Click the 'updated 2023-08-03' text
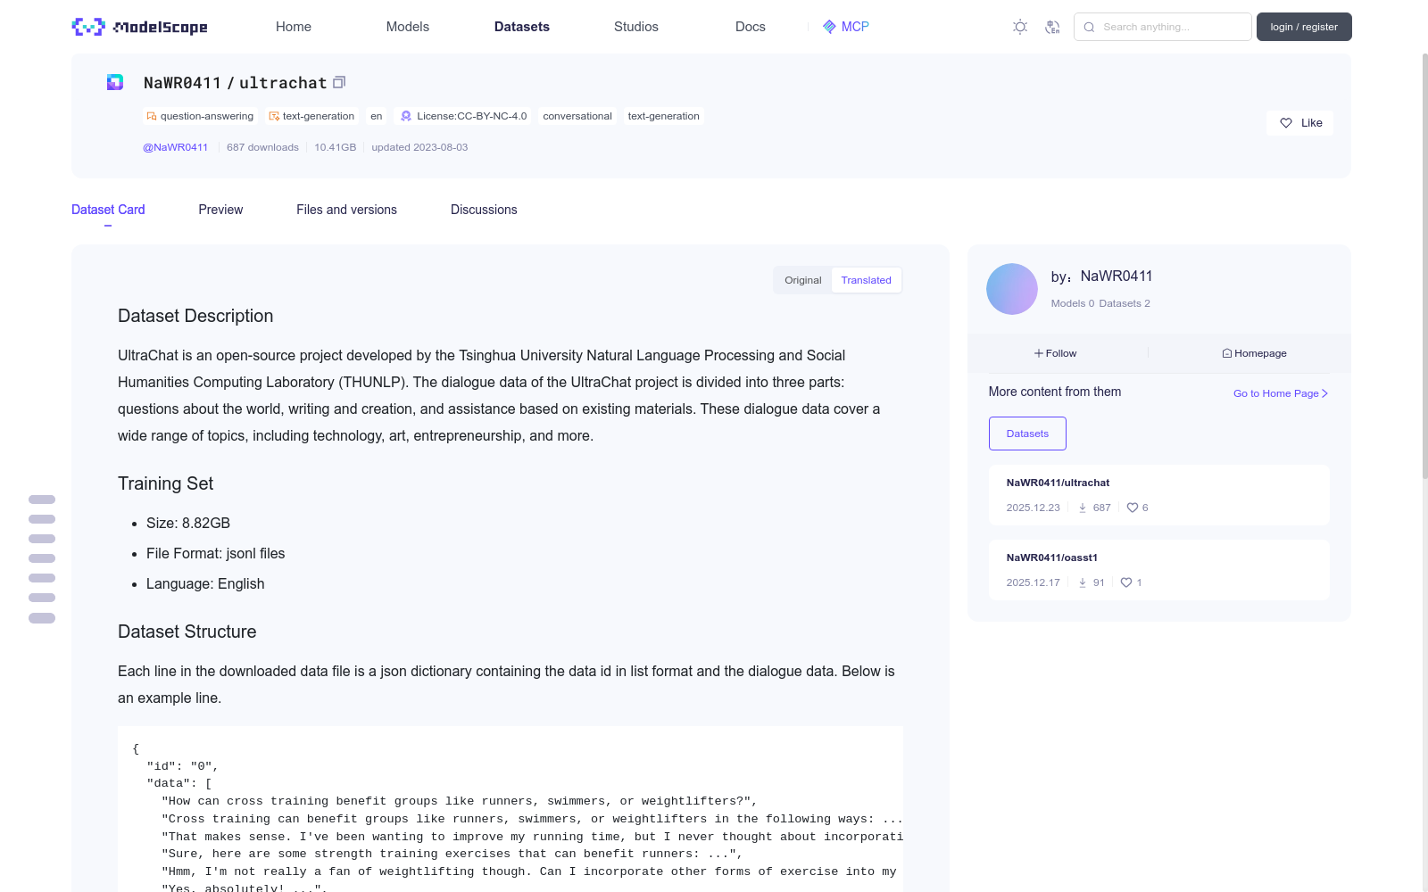The height and width of the screenshot is (892, 1428). coord(419,147)
